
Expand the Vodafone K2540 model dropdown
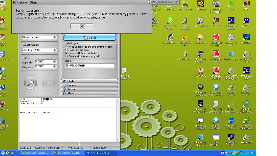[55, 50]
